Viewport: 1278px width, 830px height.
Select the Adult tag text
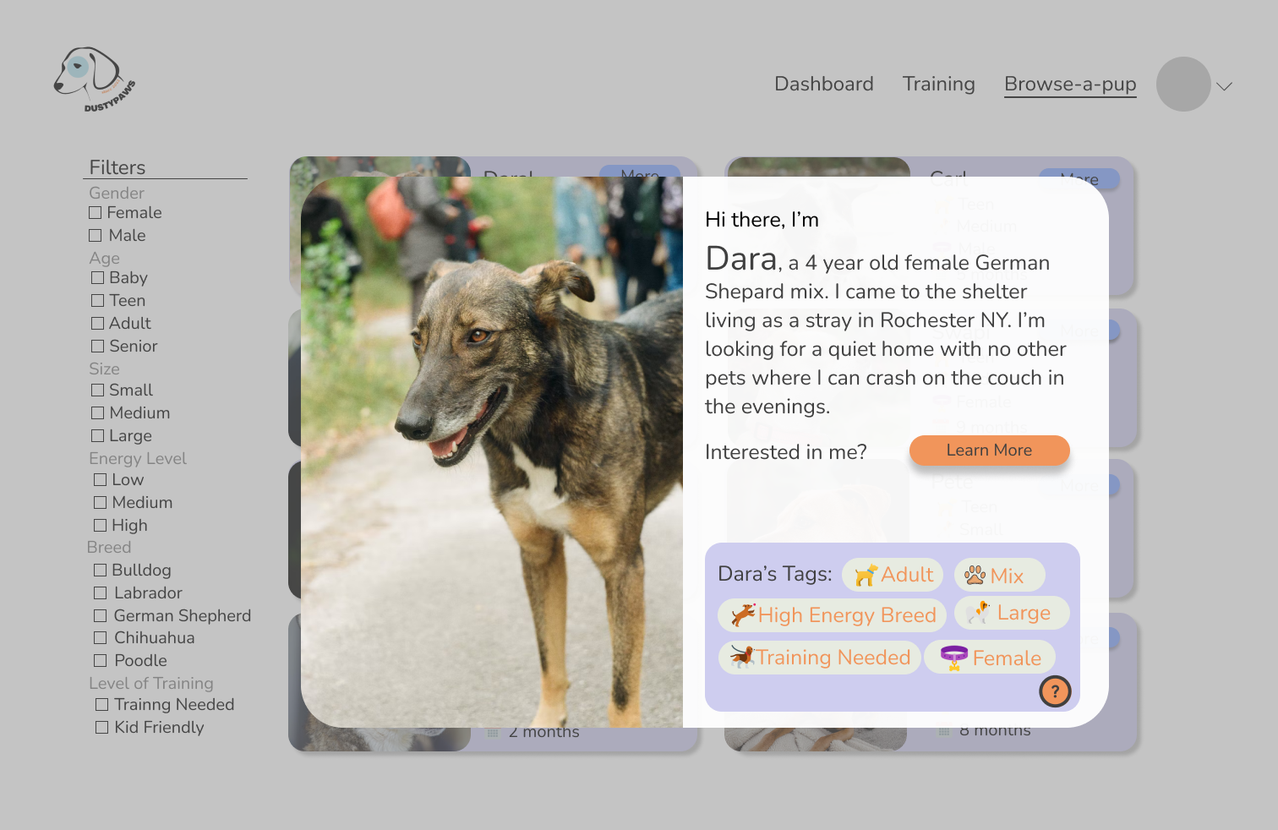(x=907, y=575)
